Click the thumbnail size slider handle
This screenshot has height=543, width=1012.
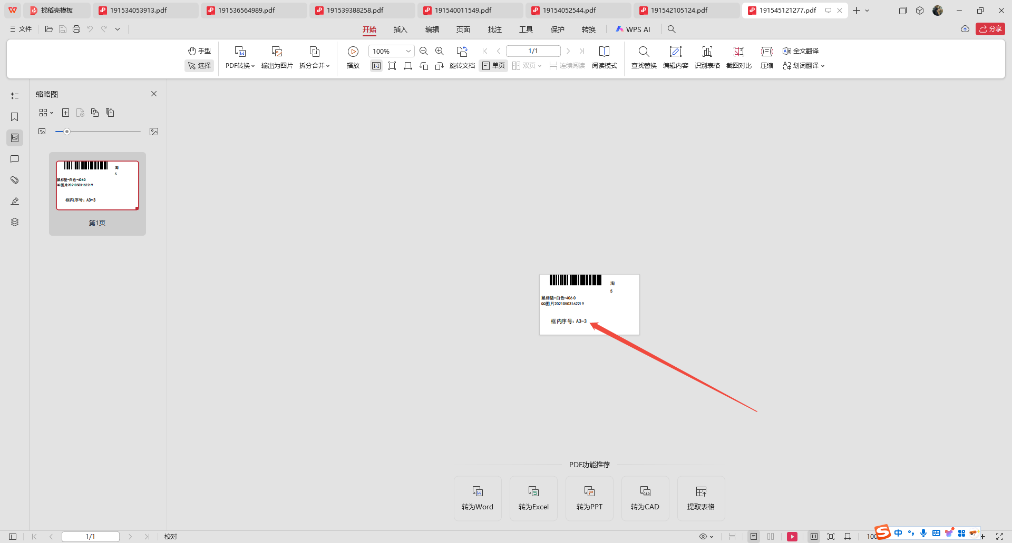(67, 132)
